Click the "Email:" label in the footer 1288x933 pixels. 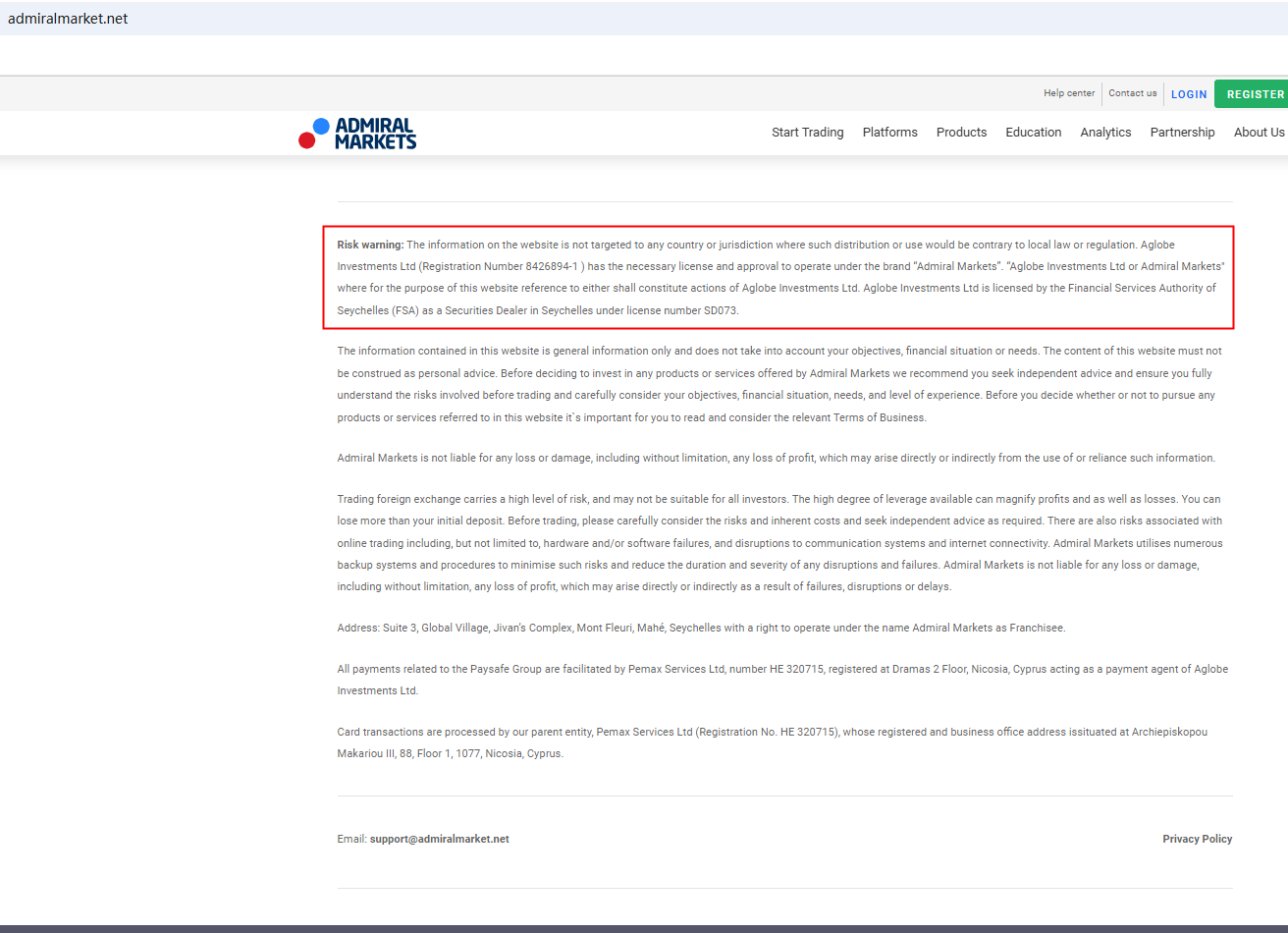pos(352,839)
